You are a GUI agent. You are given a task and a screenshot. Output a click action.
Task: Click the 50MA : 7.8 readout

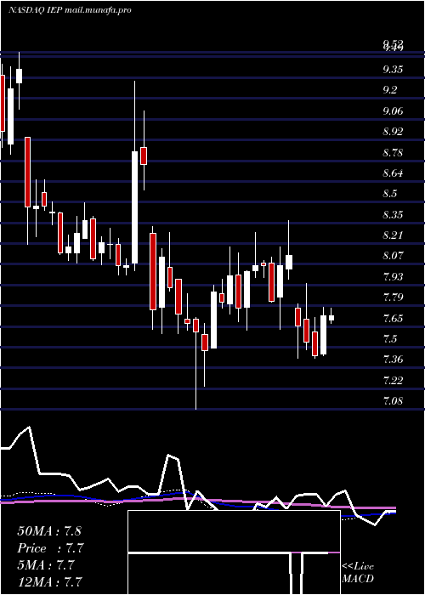click(x=49, y=531)
